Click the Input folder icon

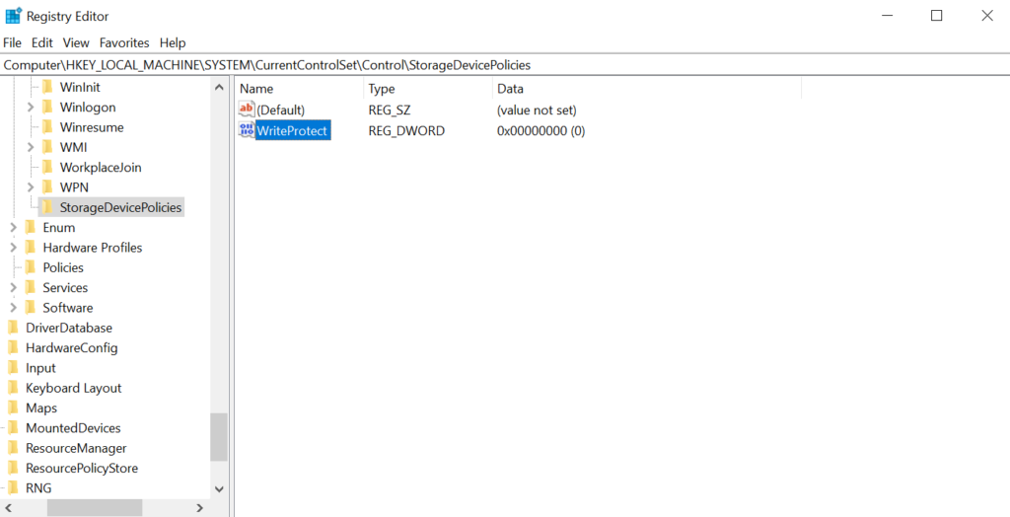[x=13, y=367]
